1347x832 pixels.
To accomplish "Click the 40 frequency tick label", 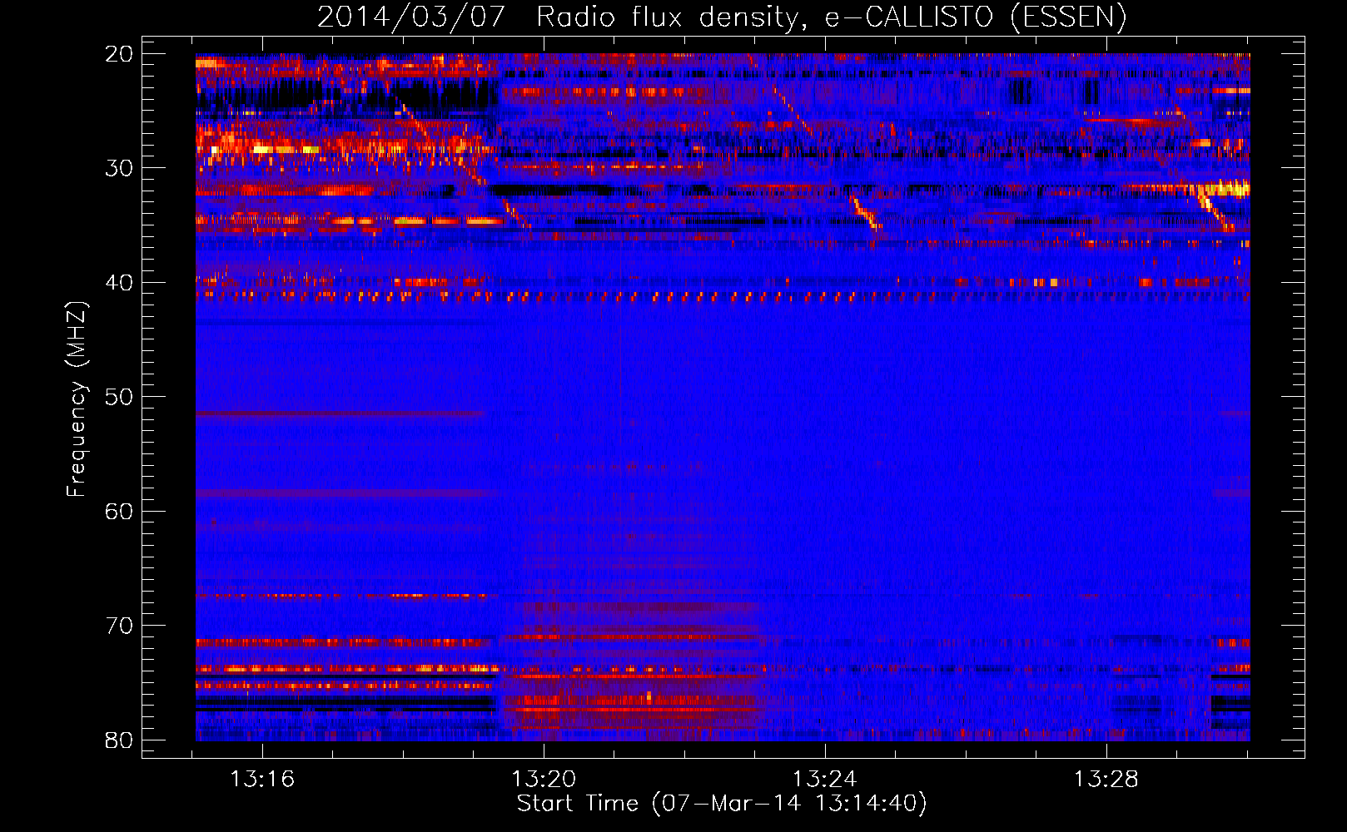I will click(119, 283).
